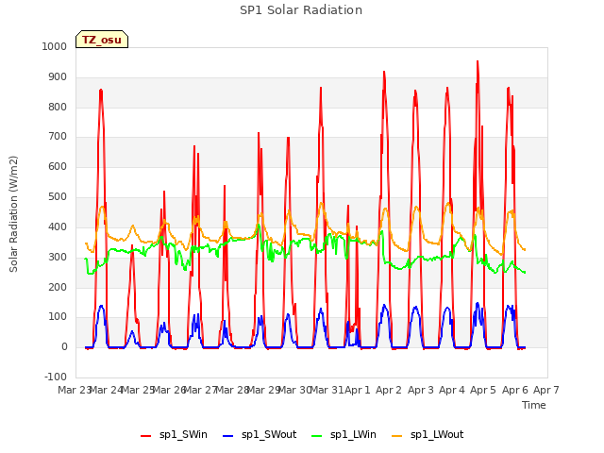
Task: Click the Apr 3 x-axis tick label
Action: (420, 390)
